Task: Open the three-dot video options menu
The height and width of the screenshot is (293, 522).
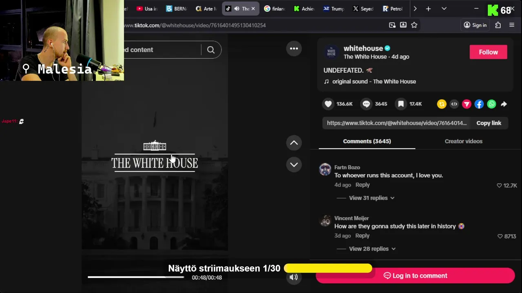Action: click(294, 48)
